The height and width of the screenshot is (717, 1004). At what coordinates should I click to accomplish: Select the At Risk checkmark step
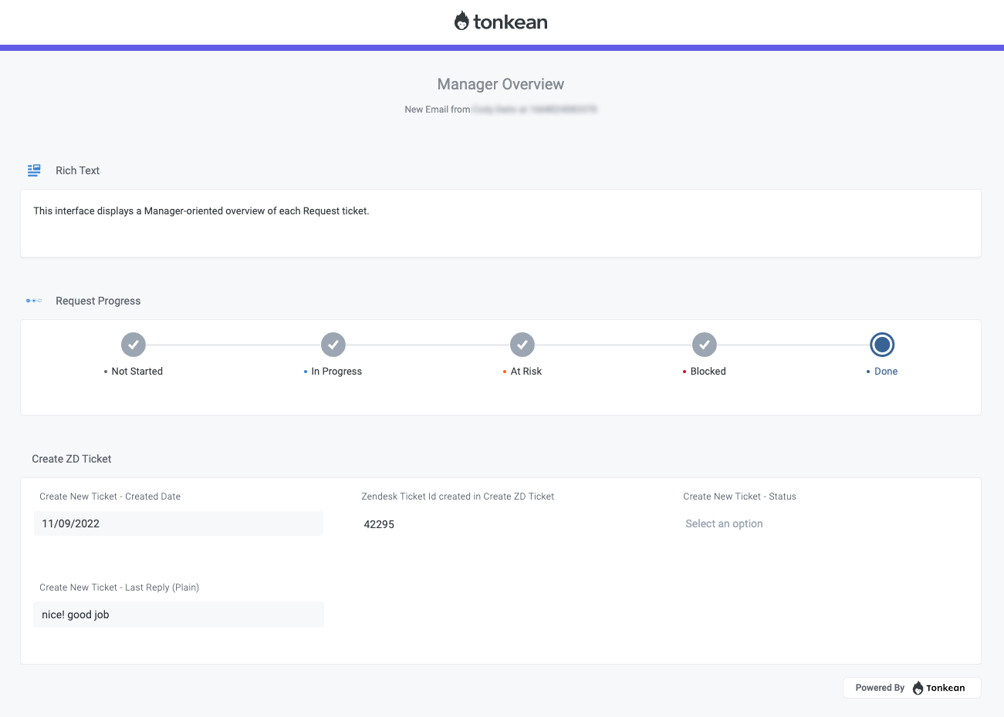[x=522, y=345]
